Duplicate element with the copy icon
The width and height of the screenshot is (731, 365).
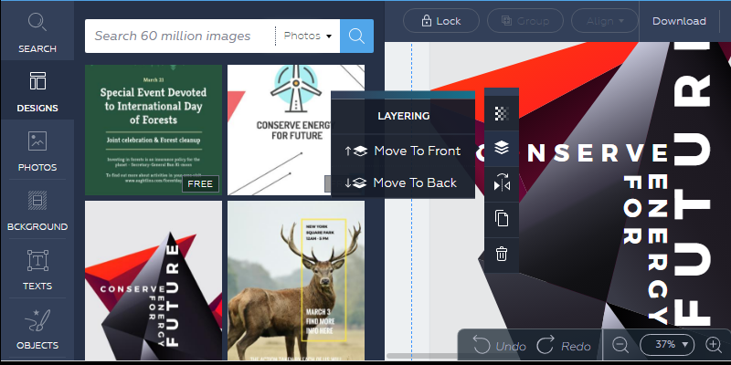[501, 218]
